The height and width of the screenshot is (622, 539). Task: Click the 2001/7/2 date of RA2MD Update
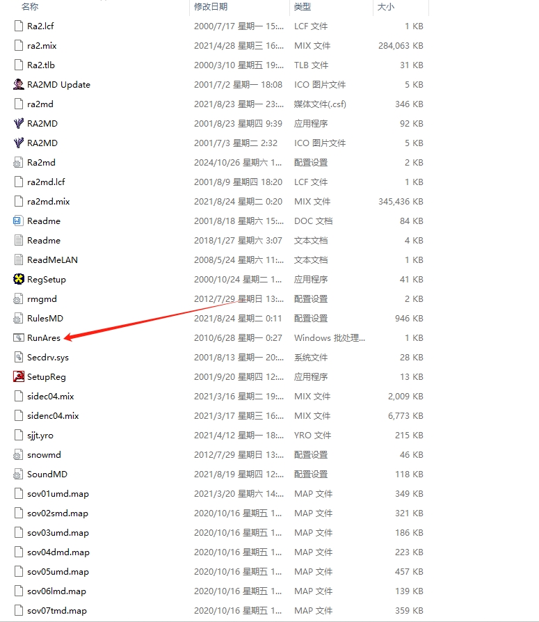click(x=238, y=84)
